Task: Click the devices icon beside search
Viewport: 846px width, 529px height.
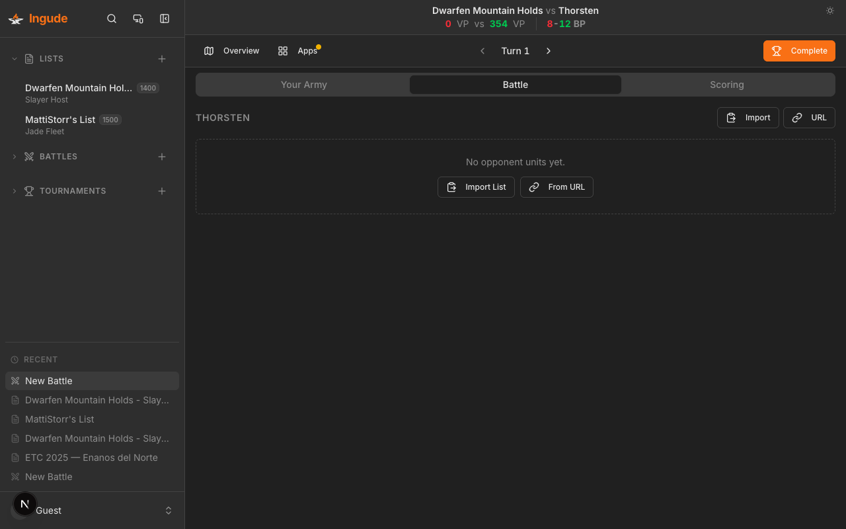Action: pos(138,19)
